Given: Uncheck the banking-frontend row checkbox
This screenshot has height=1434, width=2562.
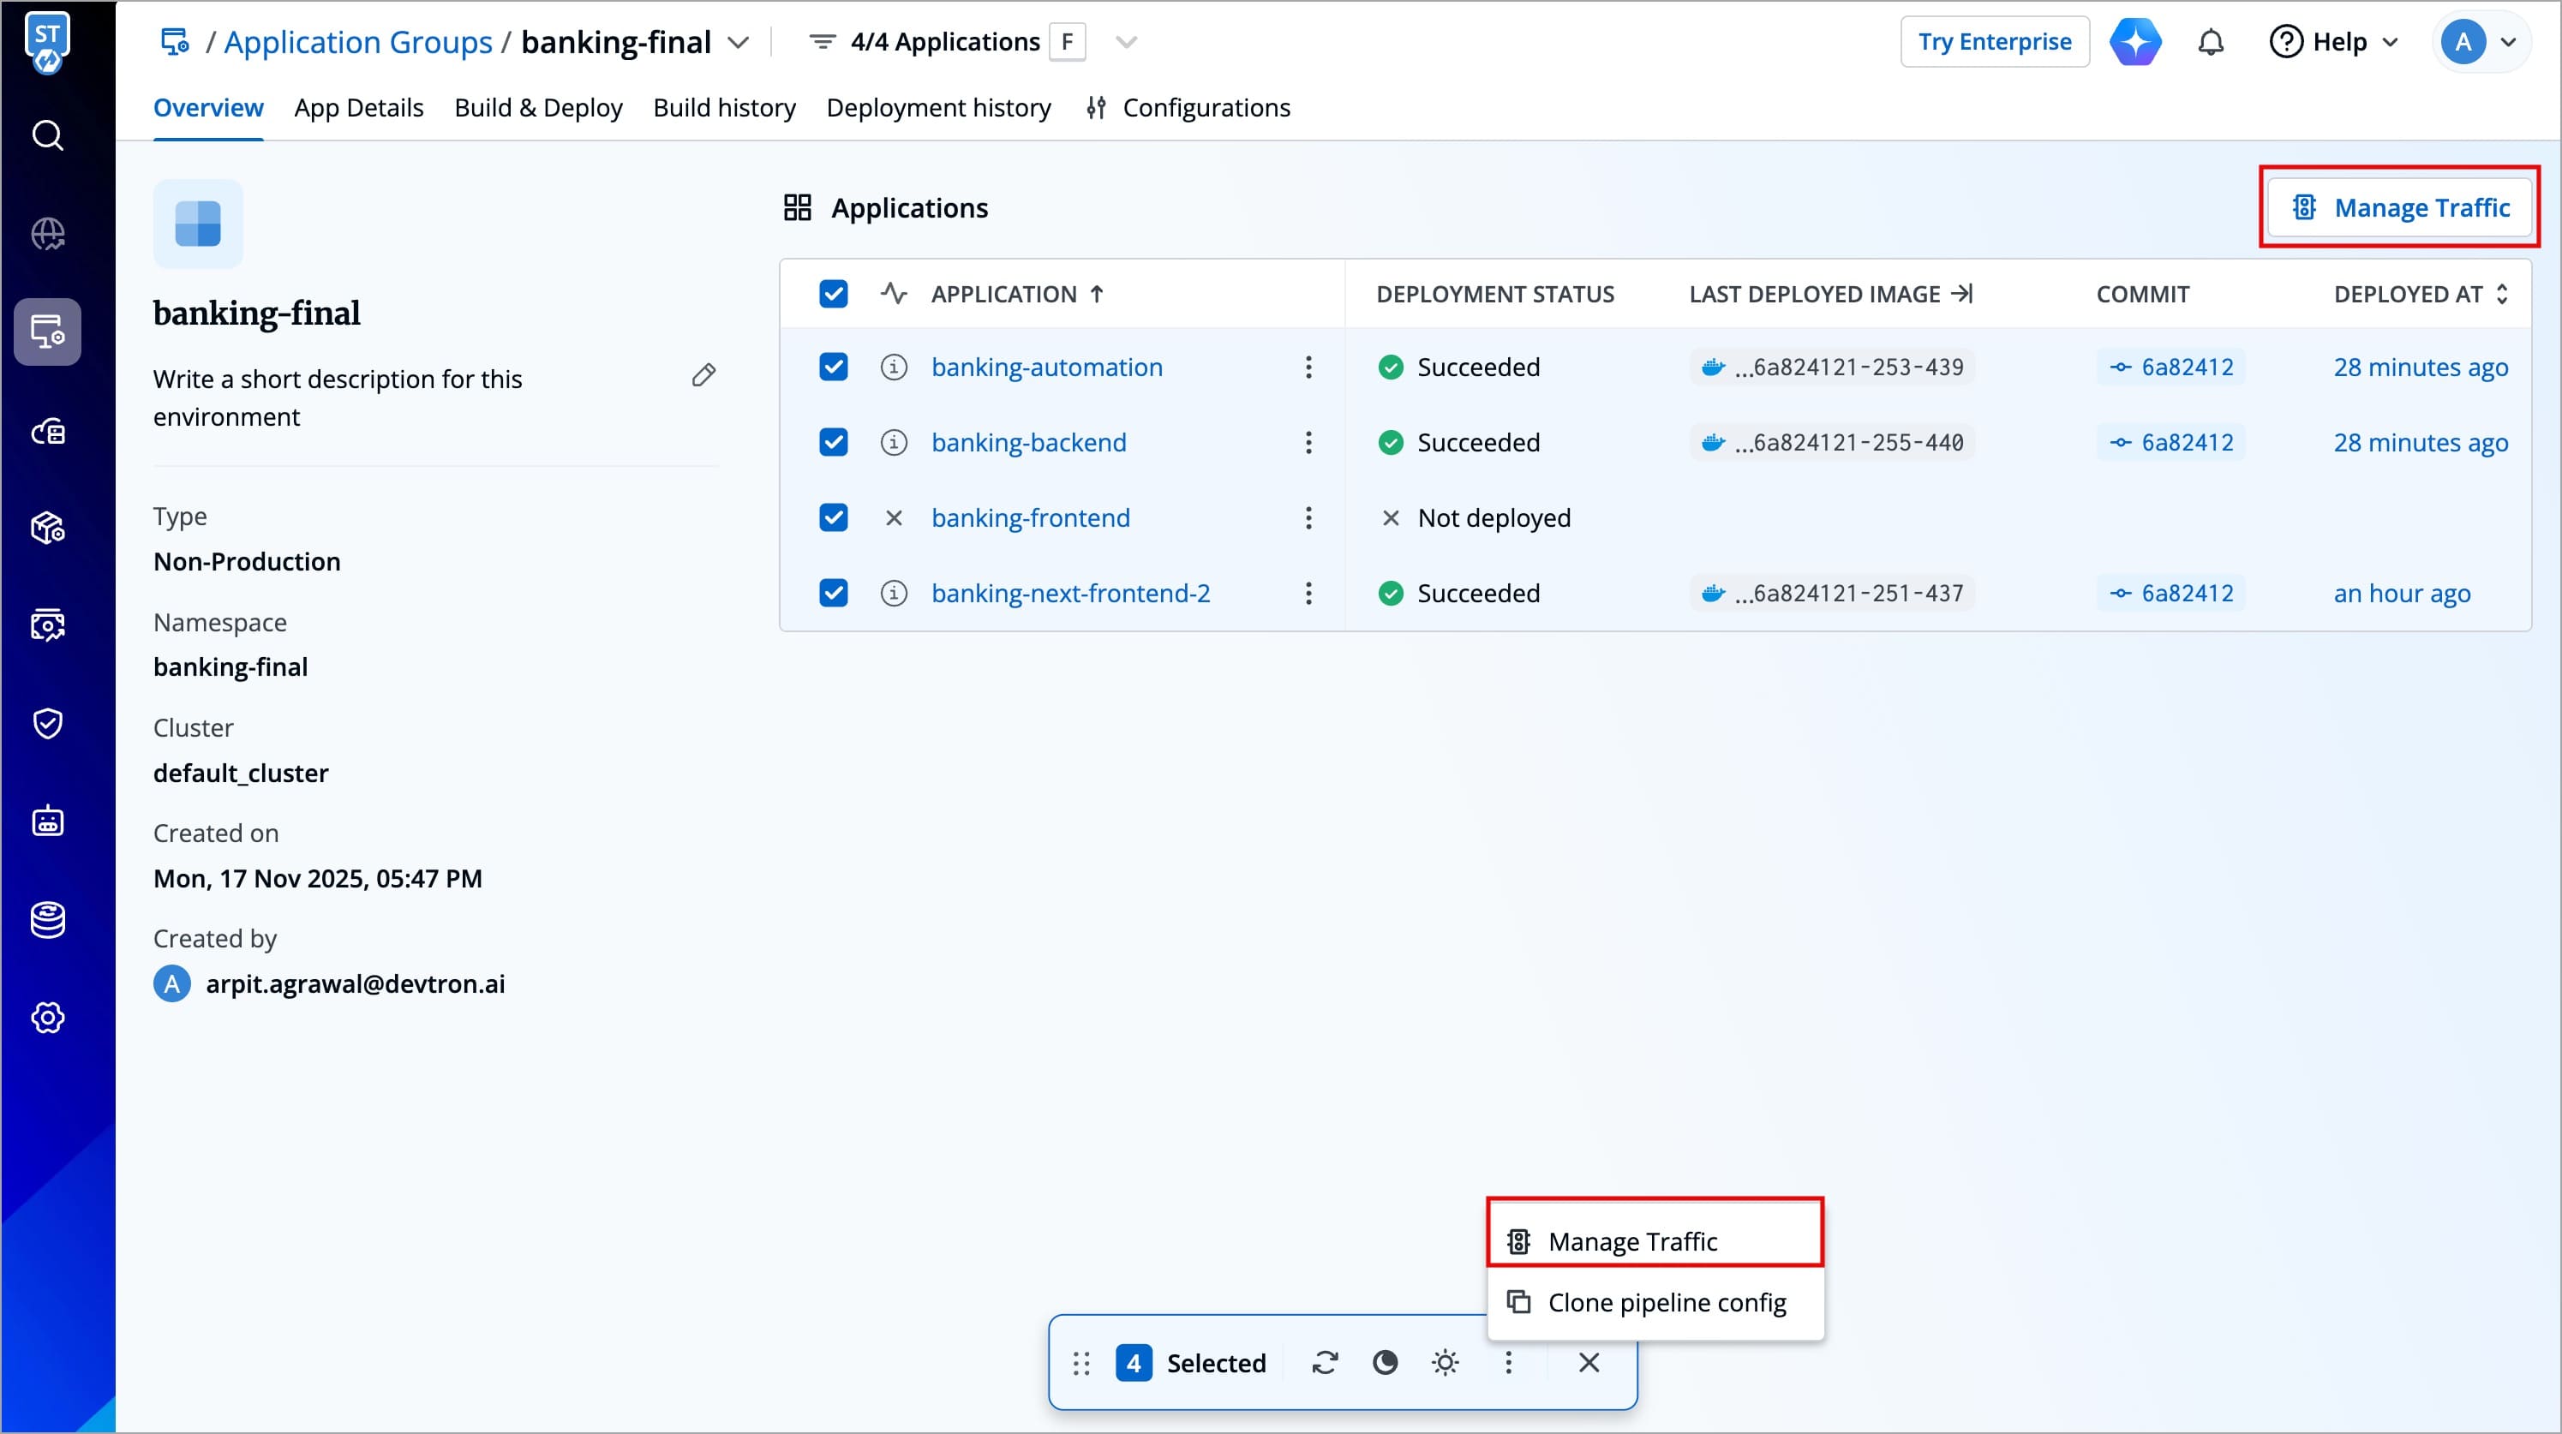Looking at the screenshot, I should click(834, 518).
